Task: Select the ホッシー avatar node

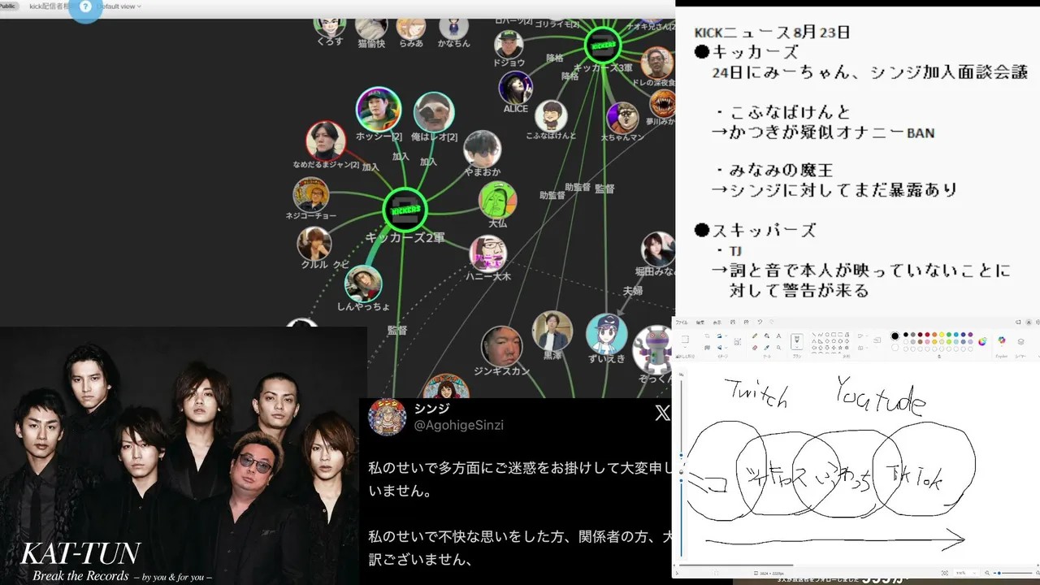Action: (379, 110)
